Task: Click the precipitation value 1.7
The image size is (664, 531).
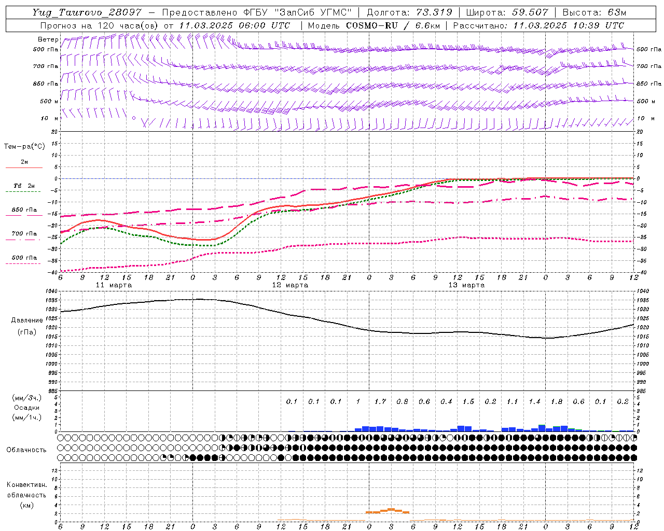Action: pyautogui.click(x=380, y=402)
